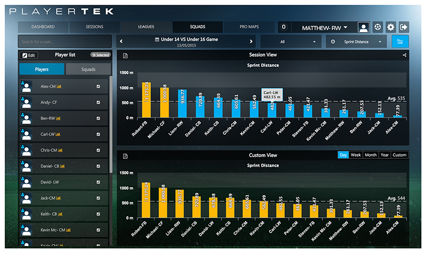426x253 pixels.
Task: Go to previous session arrow
Action: click(121, 42)
